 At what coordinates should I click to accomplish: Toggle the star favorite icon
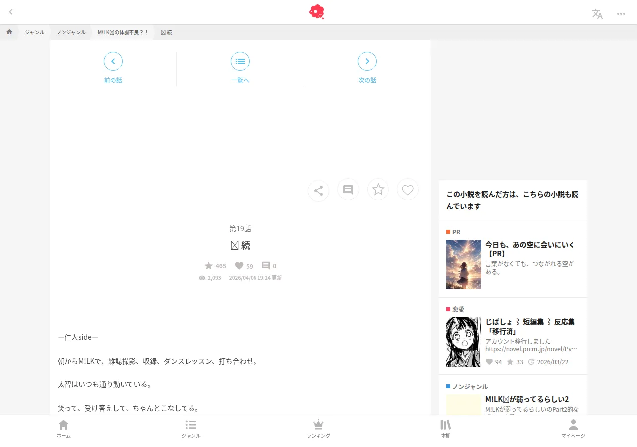378,189
